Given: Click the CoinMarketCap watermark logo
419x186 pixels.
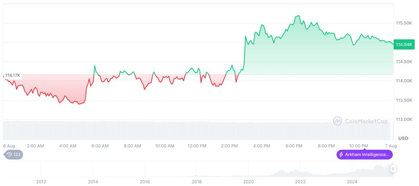Looking at the screenshot, I should [338, 121].
